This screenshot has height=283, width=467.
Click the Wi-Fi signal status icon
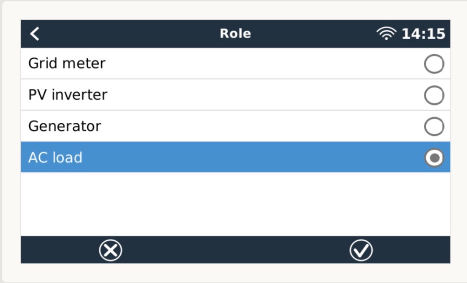pyautogui.click(x=386, y=34)
